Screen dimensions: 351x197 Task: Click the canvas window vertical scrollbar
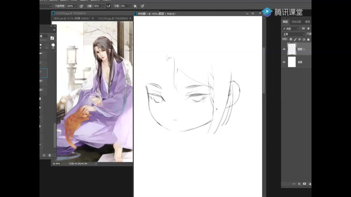pyautogui.click(x=264, y=70)
